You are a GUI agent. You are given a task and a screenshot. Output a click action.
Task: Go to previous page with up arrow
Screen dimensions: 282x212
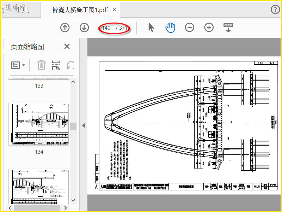(65, 28)
